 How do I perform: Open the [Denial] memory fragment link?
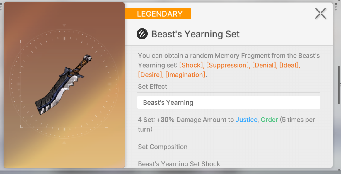(264, 65)
